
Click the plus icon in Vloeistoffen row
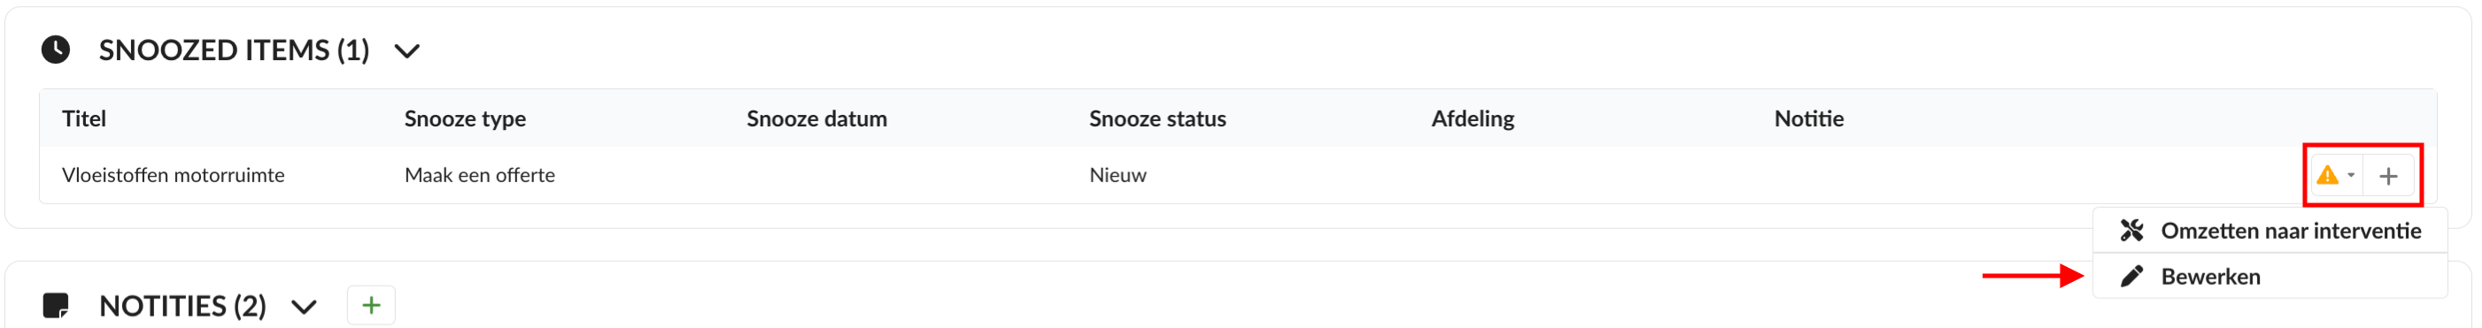coord(2388,176)
